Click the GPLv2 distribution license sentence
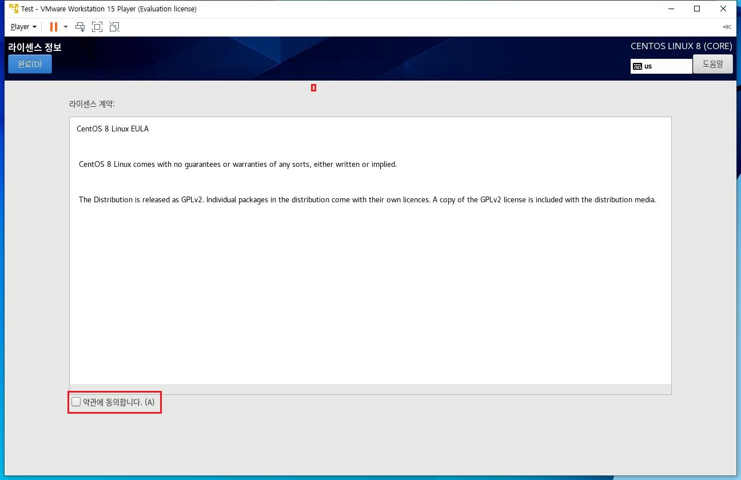 point(367,200)
